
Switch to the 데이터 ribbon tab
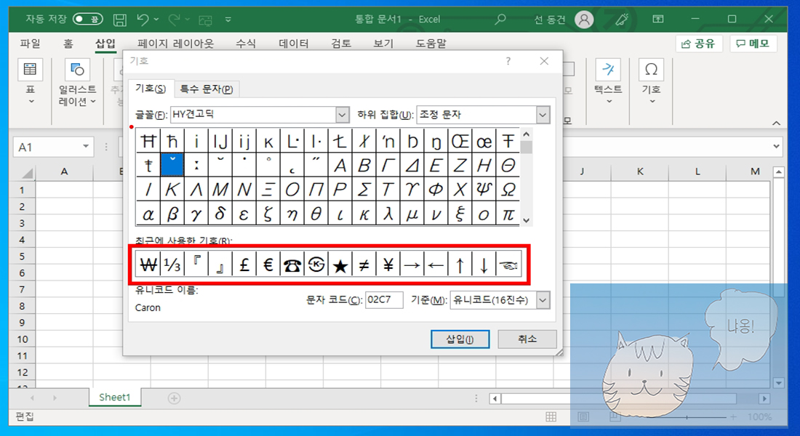point(293,44)
